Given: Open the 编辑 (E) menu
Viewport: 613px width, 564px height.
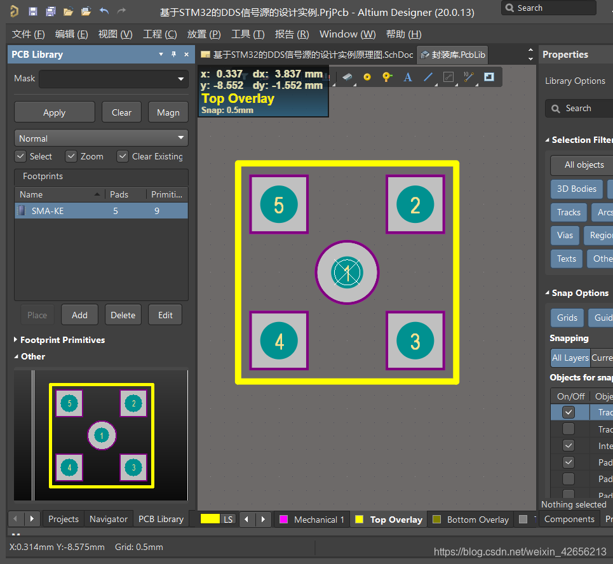Looking at the screenshot, I should 72,34.
